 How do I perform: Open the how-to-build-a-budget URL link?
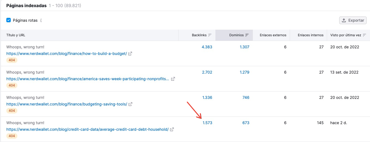pyautogui.click(x=67, y=54)
